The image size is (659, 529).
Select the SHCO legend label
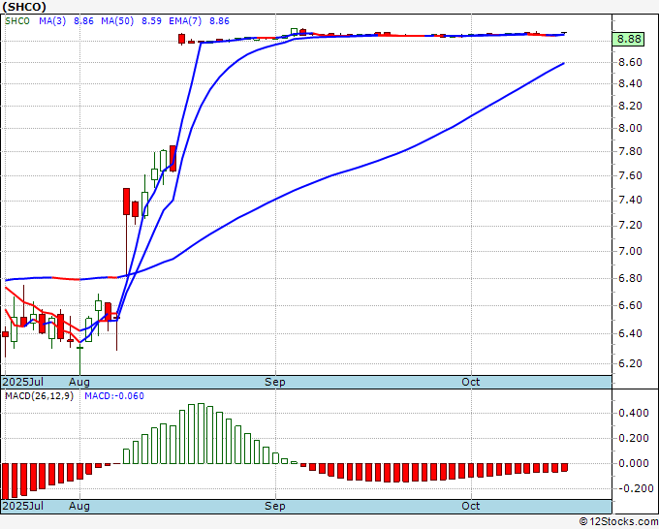click(17, 21)
